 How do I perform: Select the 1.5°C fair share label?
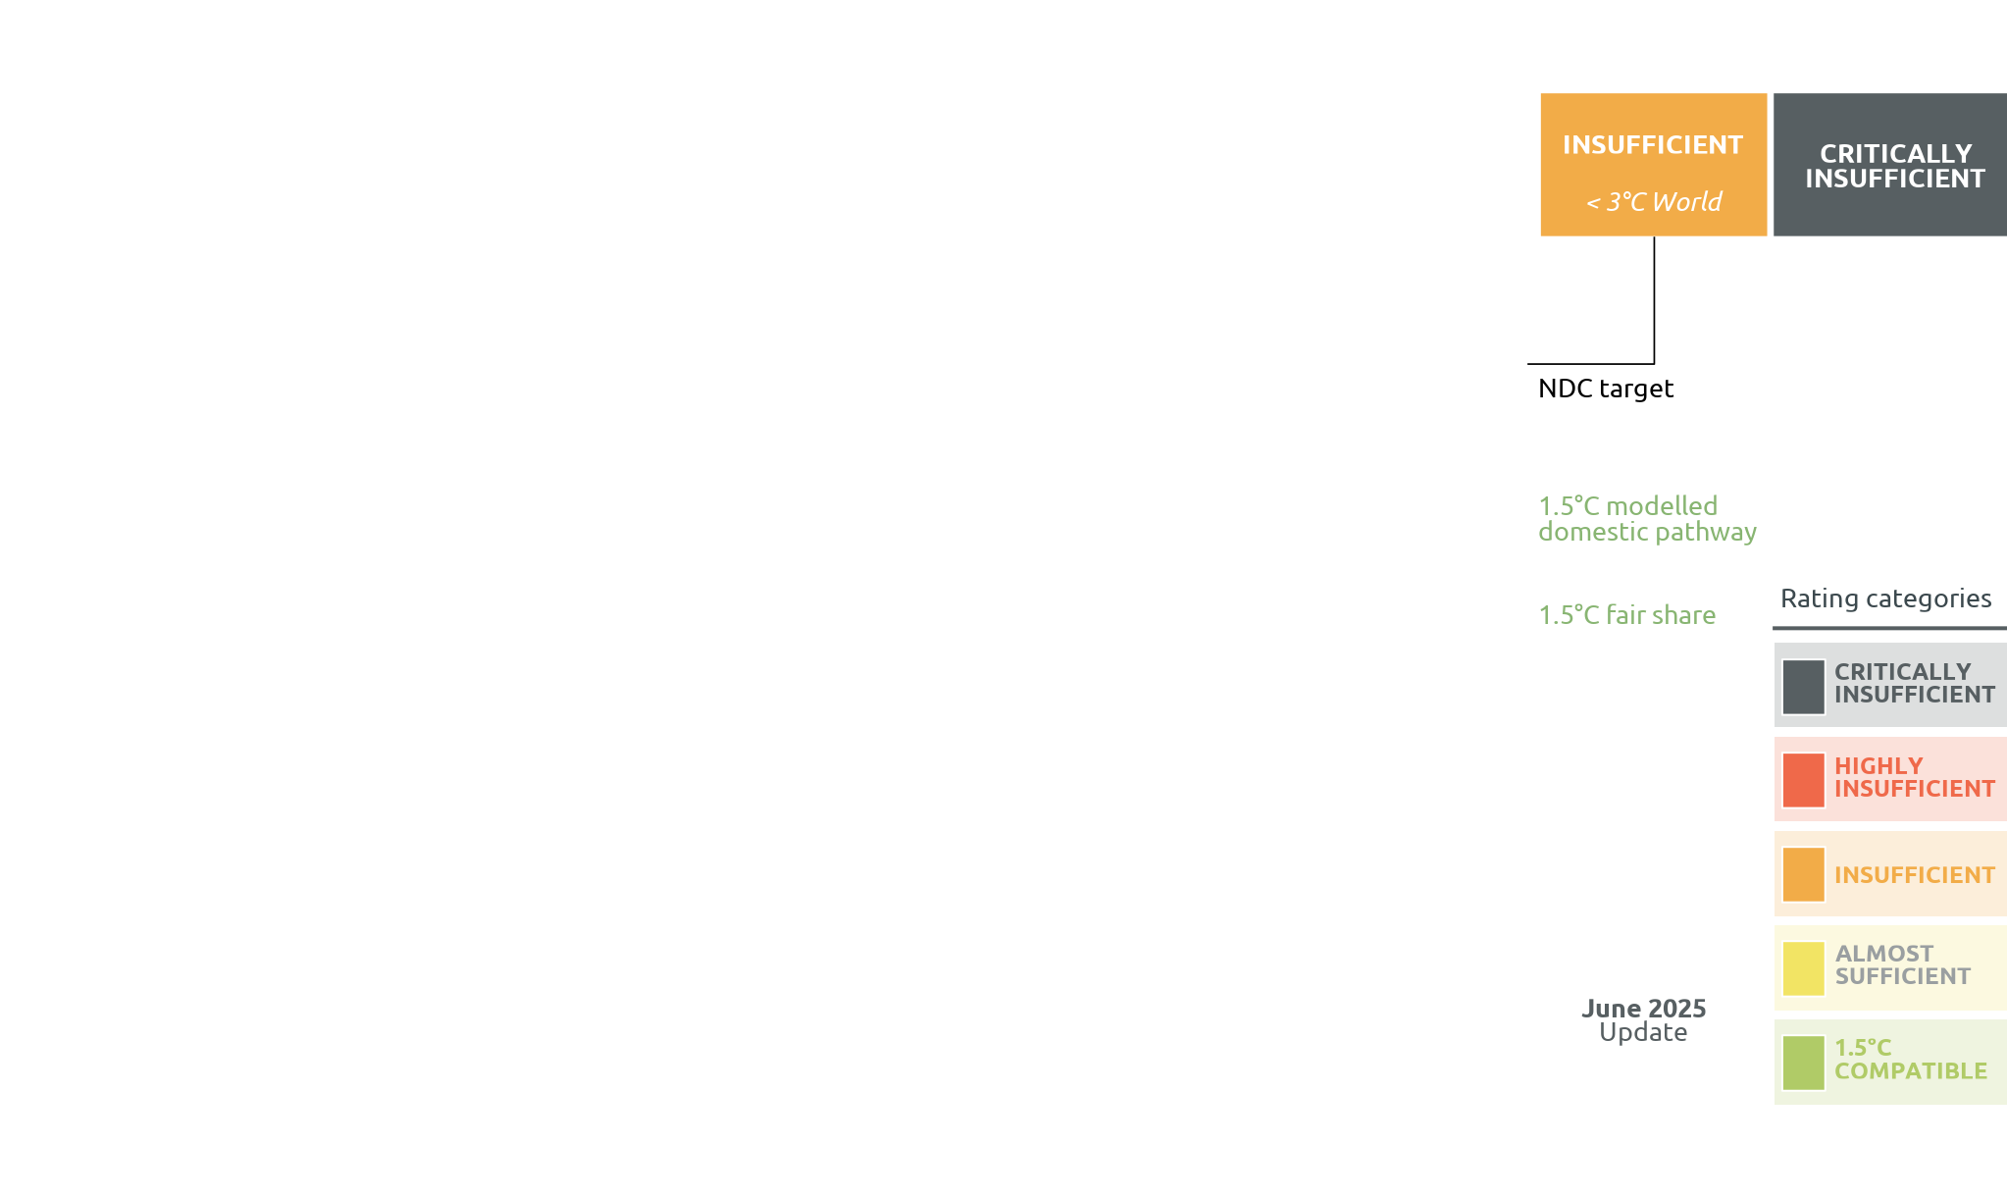click(1626, 615)
